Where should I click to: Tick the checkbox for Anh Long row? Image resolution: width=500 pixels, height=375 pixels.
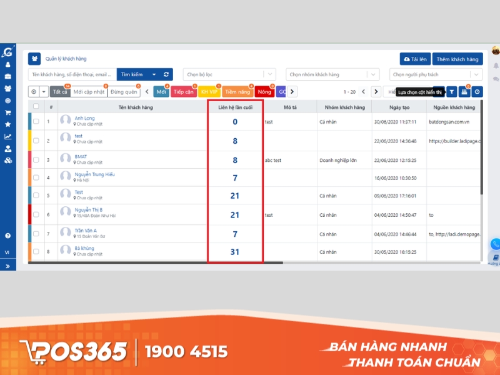click(36, 121)
